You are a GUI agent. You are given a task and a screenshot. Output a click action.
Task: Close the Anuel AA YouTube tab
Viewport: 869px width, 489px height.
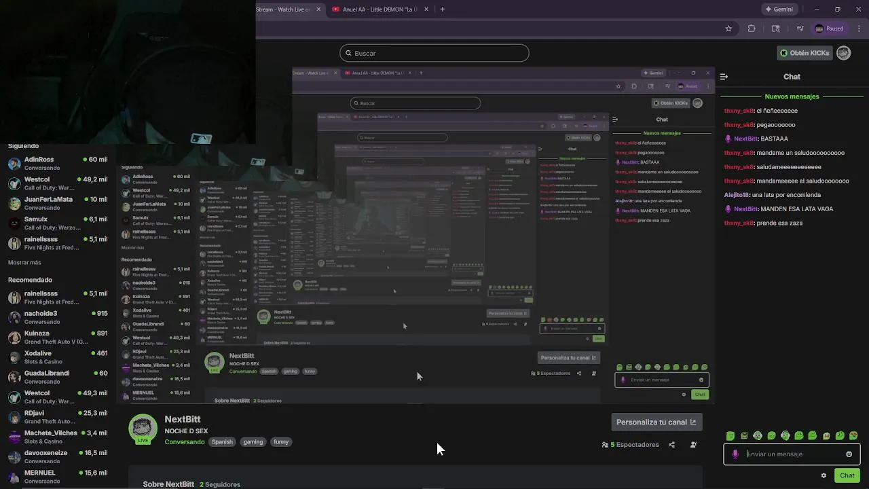(x=426, y=10)
